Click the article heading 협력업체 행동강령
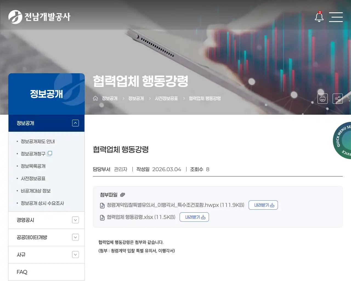The height and width of the screenshot is (281, 351). coord(121,149)
